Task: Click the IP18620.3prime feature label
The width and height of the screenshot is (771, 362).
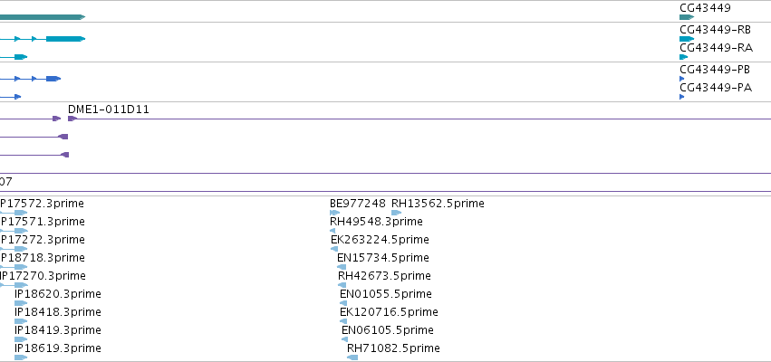Action: tap(57, 294)
